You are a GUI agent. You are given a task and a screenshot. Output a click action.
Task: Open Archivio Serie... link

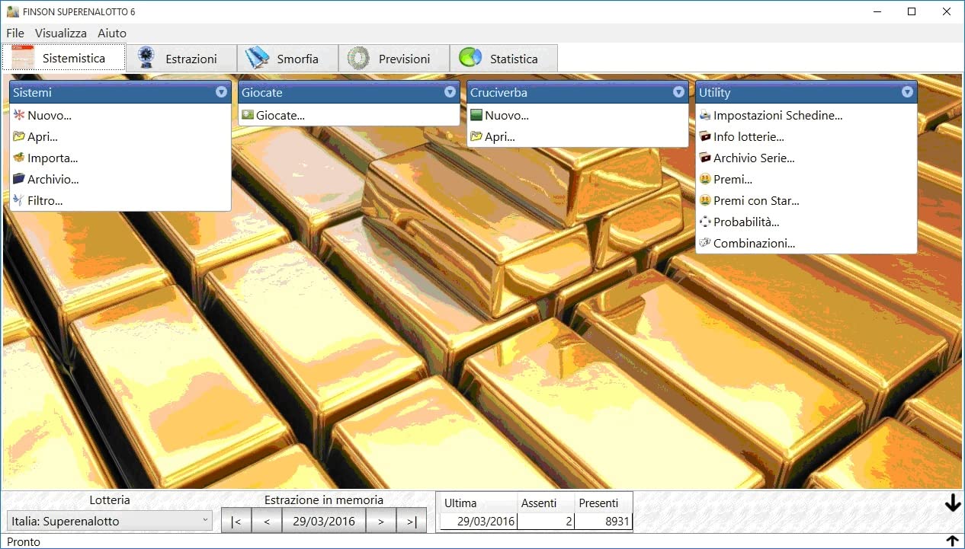tap(754, 158)
